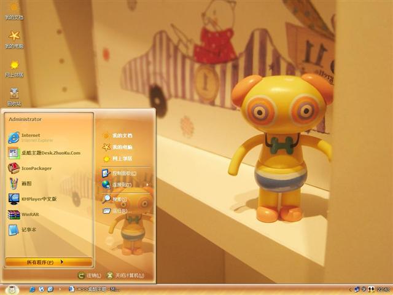Expand the 连接到(T) submenu

[x=125, y=185]
